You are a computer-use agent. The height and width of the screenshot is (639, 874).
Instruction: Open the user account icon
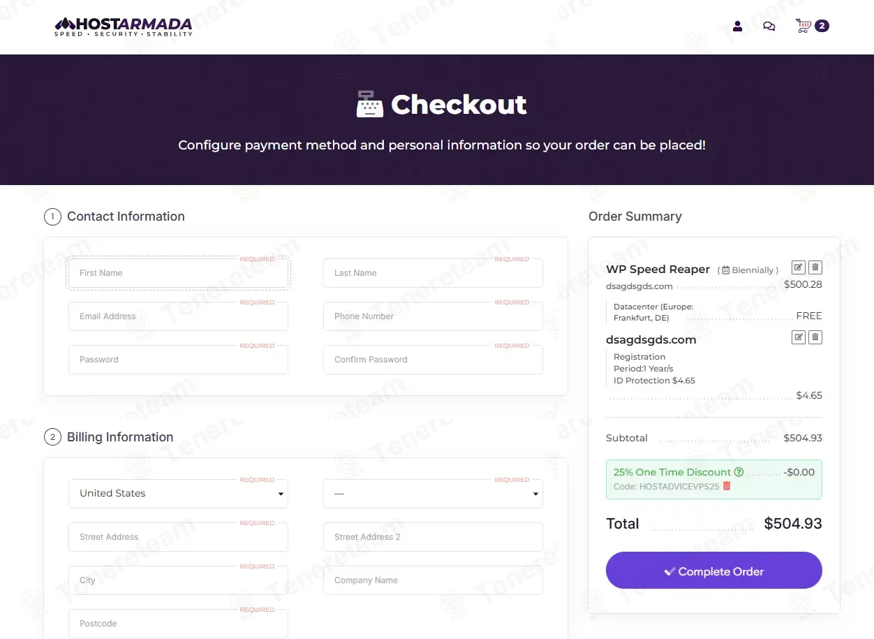click(x=737, y=27)
